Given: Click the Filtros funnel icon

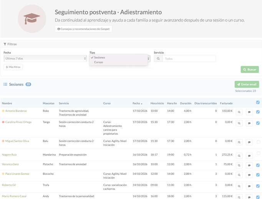Looking at the screenshot, I should coord(5,44).
